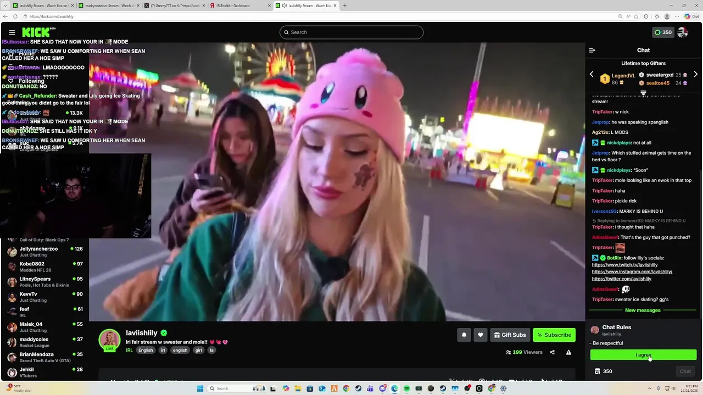703x395 pixels.
Task: Click the browser back arrow
Action: click(x=5, y=16)
